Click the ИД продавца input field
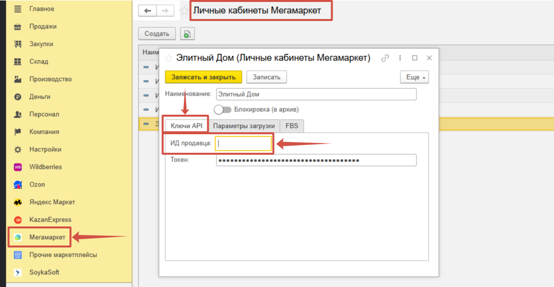The image size is (554, 287). point(243,143)
